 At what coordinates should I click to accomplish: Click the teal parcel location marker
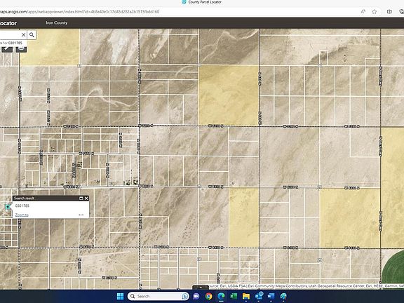click(8, 206)
